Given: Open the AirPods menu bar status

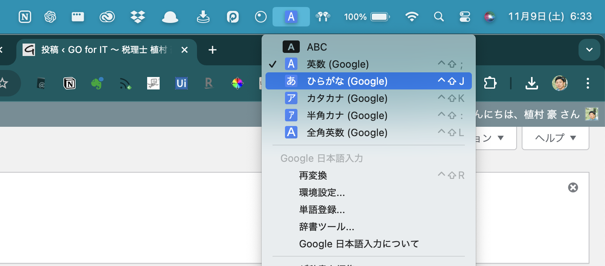Looking at the screenshot, I should point(323,17).
